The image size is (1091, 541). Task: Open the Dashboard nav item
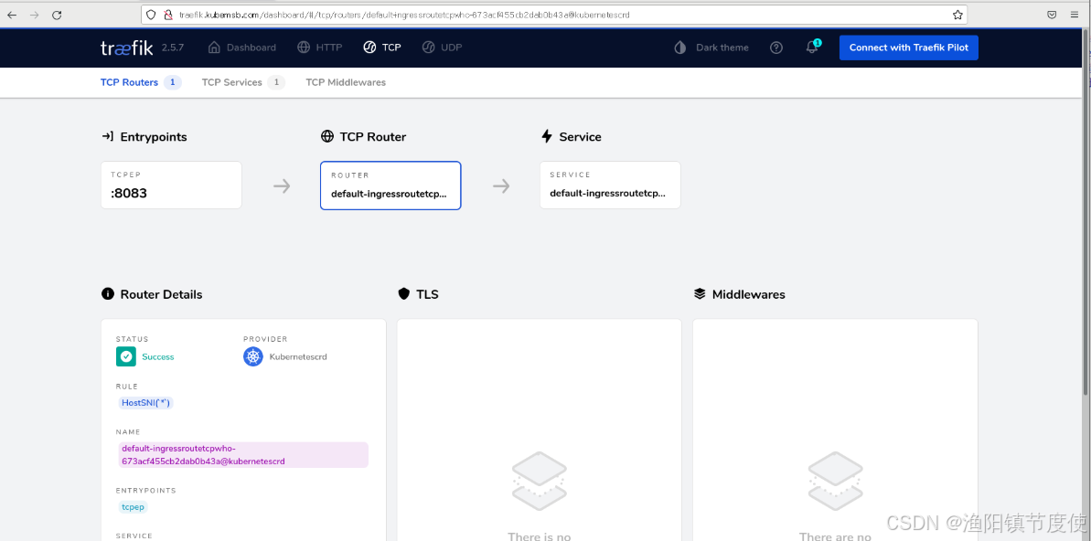coord(241,48)
